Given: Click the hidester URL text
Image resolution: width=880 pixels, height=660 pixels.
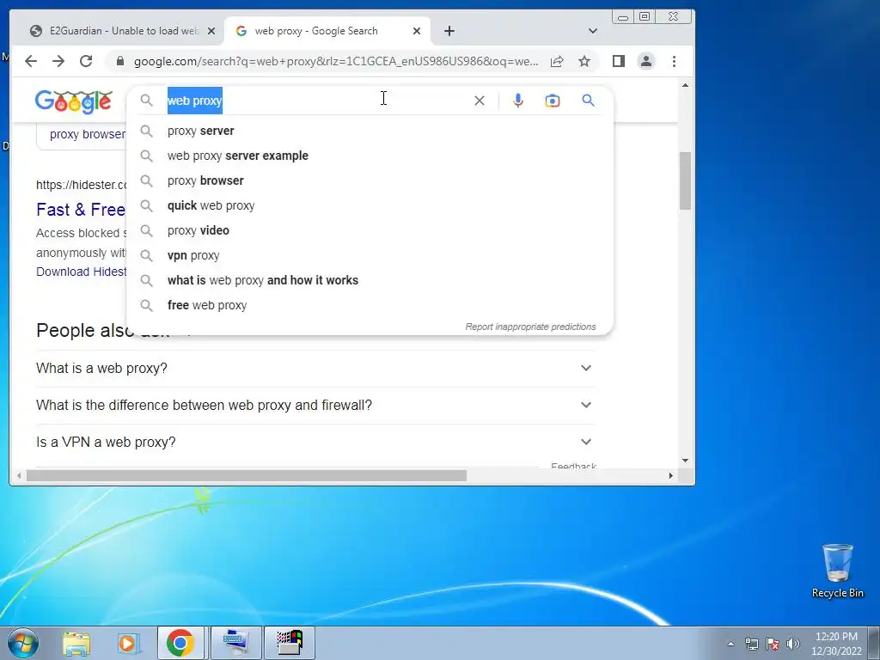Looking at the screenshot, I should point(82,185).
